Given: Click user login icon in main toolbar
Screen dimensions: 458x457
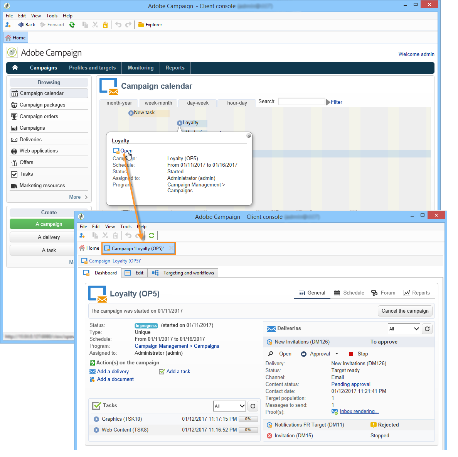Looking at the screenshot, I should point(8,25).
